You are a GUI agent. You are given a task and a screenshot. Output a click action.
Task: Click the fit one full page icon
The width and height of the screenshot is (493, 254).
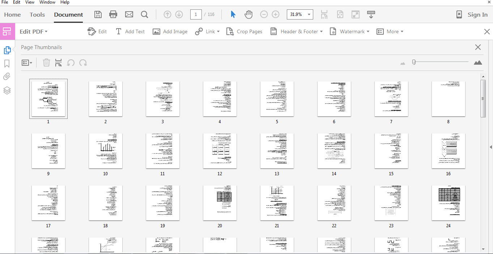[x=340, y=14]
